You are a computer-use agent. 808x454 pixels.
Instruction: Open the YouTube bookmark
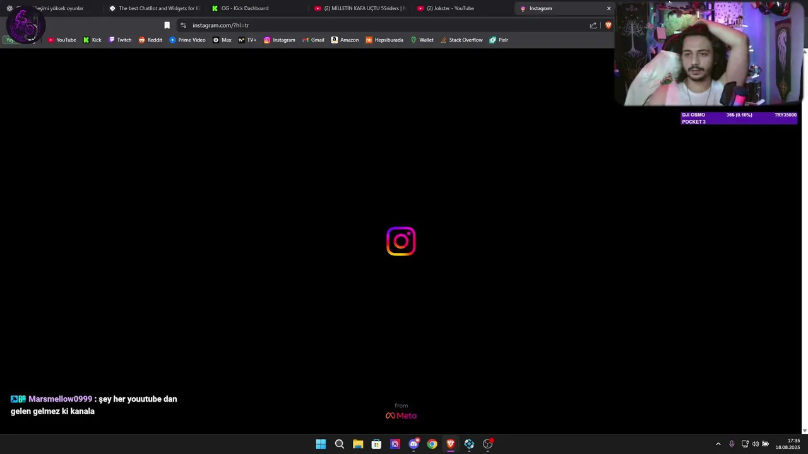(x=62, y=40)
